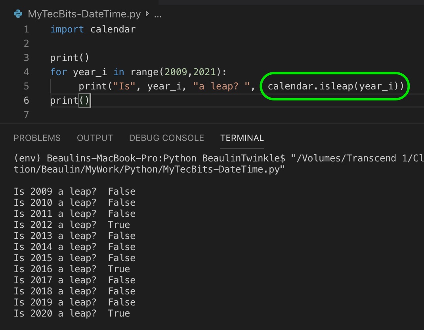The height and width of the screenshot is (330, 424).
Task: Click the import keyword on line 1
Action: pos(67,29)
